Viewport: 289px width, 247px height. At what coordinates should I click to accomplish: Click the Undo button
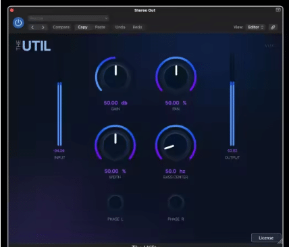pos(120,27)
